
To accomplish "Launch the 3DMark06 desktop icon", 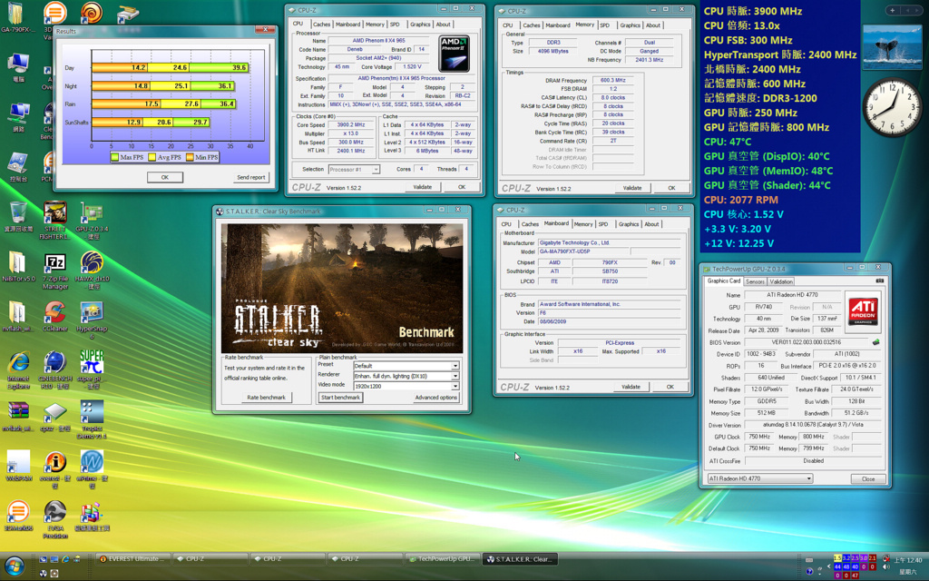I will [x=18, y=516].
